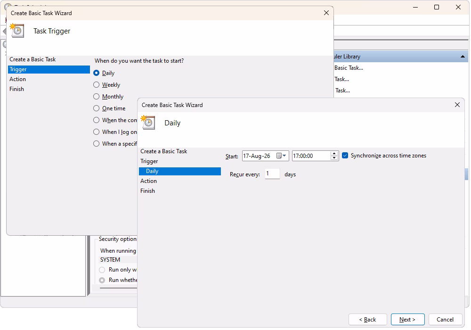Close the Task Trigger wizard window

coord(326,13)
